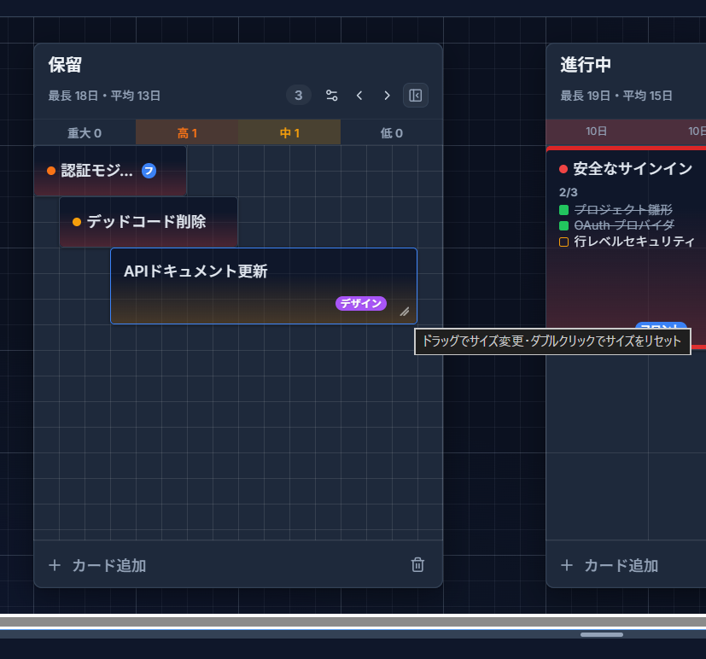
Task: Click the plus icon beside カード追加 in 進行中
Action: point(567,565)
